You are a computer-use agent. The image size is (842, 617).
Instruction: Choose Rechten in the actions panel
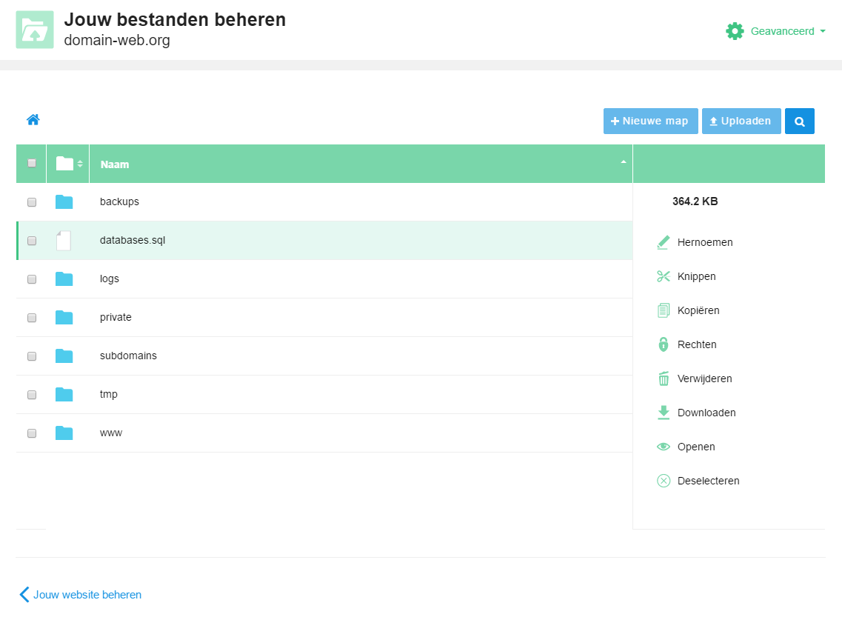tap(697, 344)
